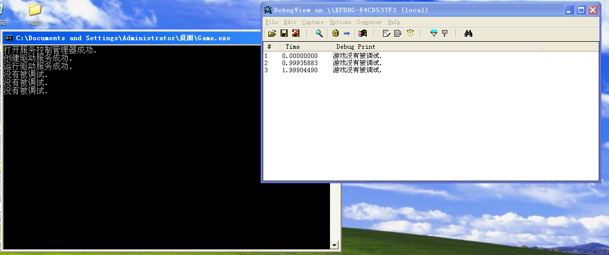Image resolution: width=609 pixels, height=255 pixels.
Task: Click the Log to File icon with red X
Action: (x=296, y=33)
